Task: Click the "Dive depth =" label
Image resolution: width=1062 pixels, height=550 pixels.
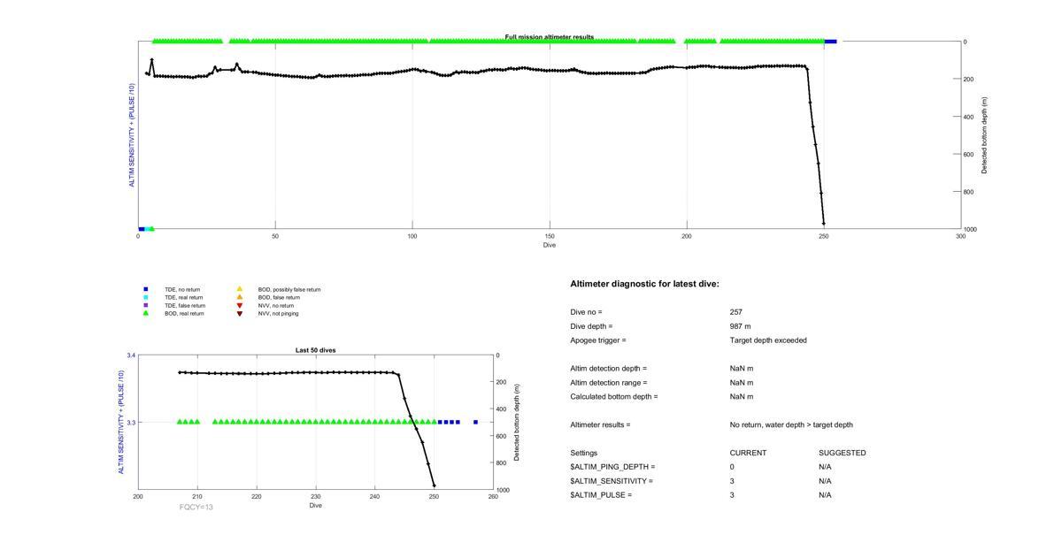Action: click(592, 326)
